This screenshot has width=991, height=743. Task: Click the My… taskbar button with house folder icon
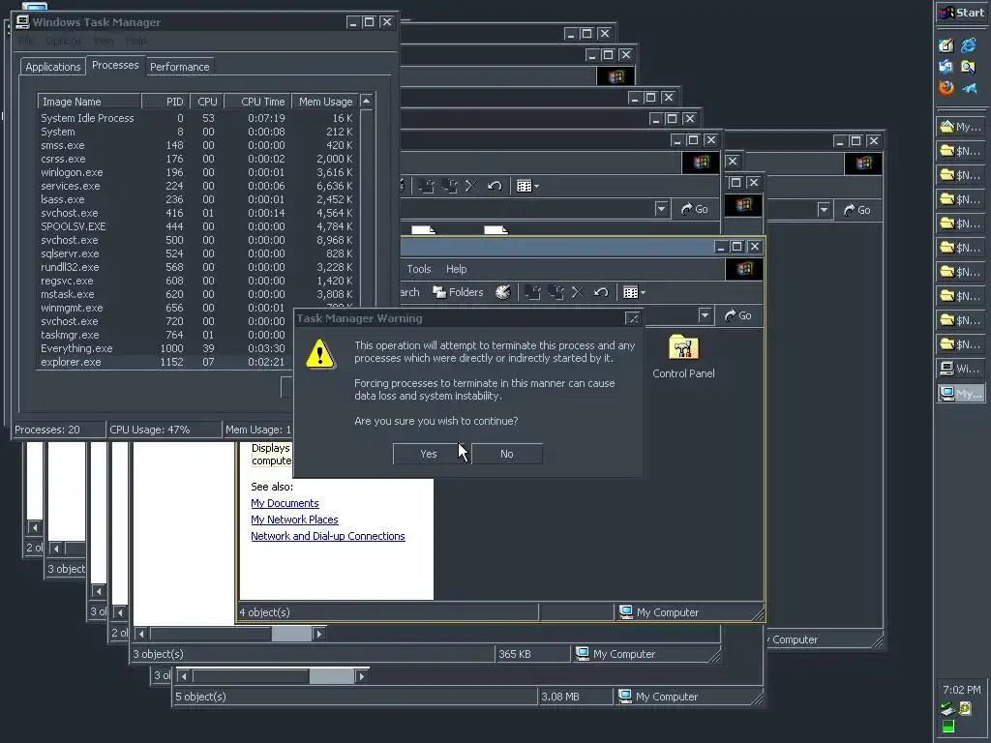click(x=960, y=127)
